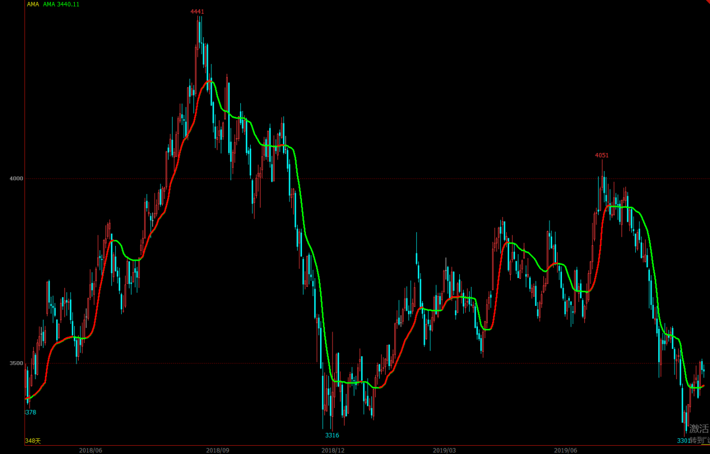Click the 378 label at chart start
This screenshot has width=710, height=454.
31,412
